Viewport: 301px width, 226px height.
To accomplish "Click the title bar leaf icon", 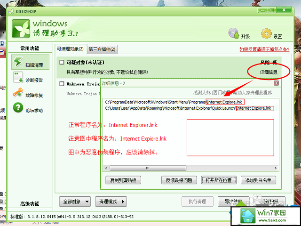I will pyautogui.click(x=11, y=11).
